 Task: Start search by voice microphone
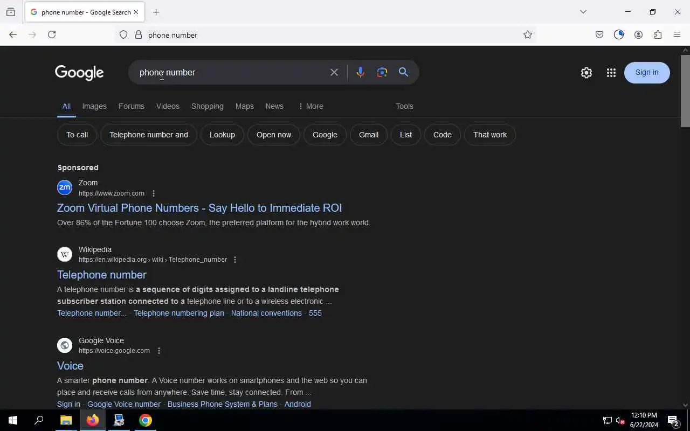coord(360,72)
